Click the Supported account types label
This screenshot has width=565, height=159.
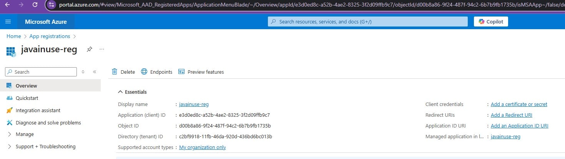pos(145,147)
